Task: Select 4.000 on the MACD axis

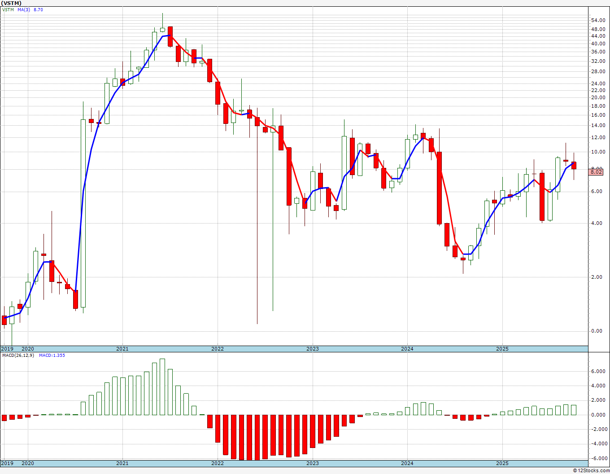Action: 599,386
